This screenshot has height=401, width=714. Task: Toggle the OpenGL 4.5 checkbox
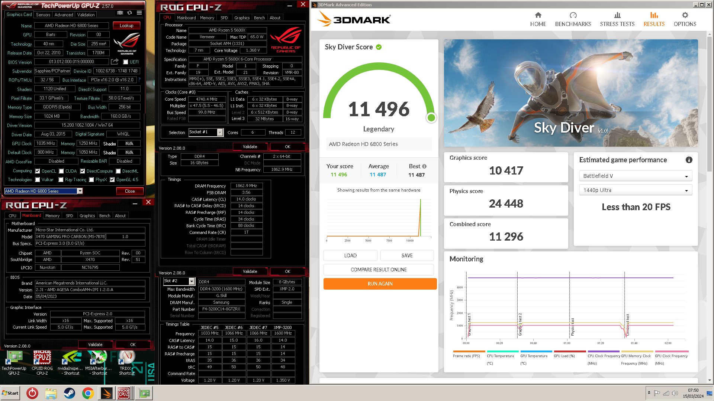point(112,180)
